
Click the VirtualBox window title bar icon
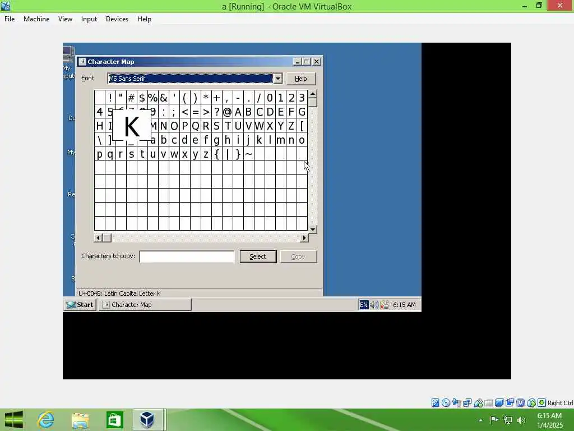click(6, 6)
